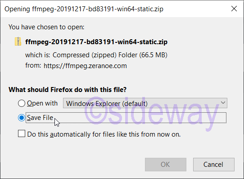Image resolution: width=244 pixels, height=179 pixels.
Task: Click the Open with text label
Action: click(42, 103)
